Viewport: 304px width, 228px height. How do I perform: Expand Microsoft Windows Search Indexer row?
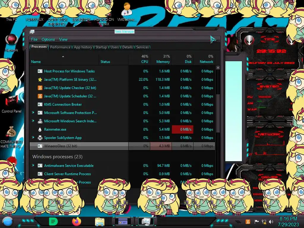tap(33, 121)
